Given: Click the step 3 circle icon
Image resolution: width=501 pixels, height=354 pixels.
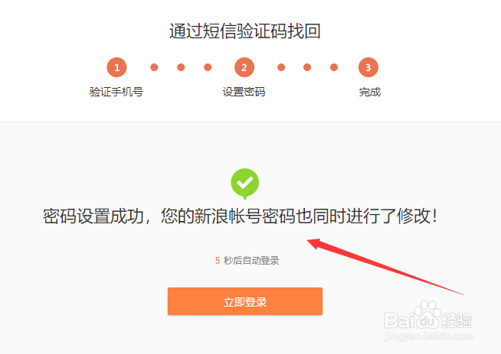Looking at the screenshot, I should tap(368, 67).
